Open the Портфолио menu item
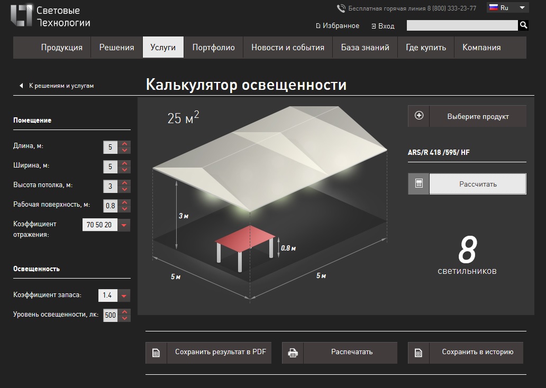This screenshot has height=388, width=546. (213, 48)
